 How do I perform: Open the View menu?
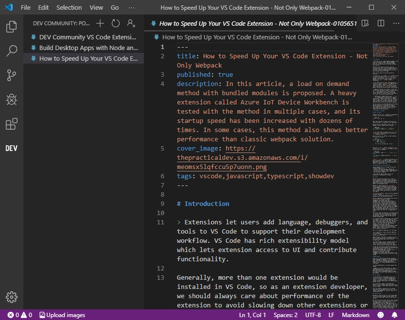[96, 8]
